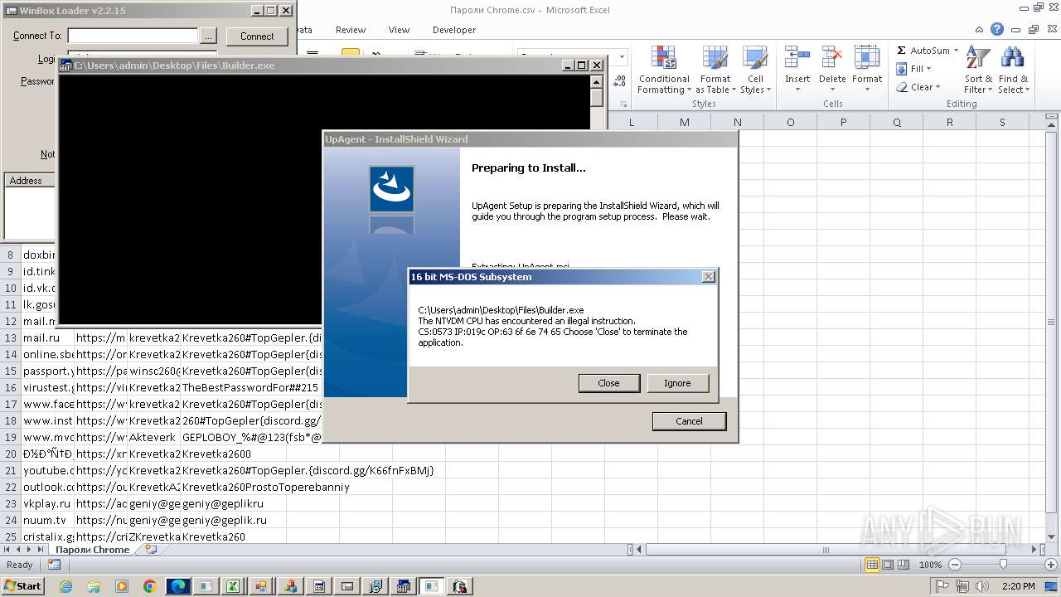This screenshot has height=597, width=1061.
Task: Click cell containing 'youtube.c' in row 21
Action: tap(48, 470)
